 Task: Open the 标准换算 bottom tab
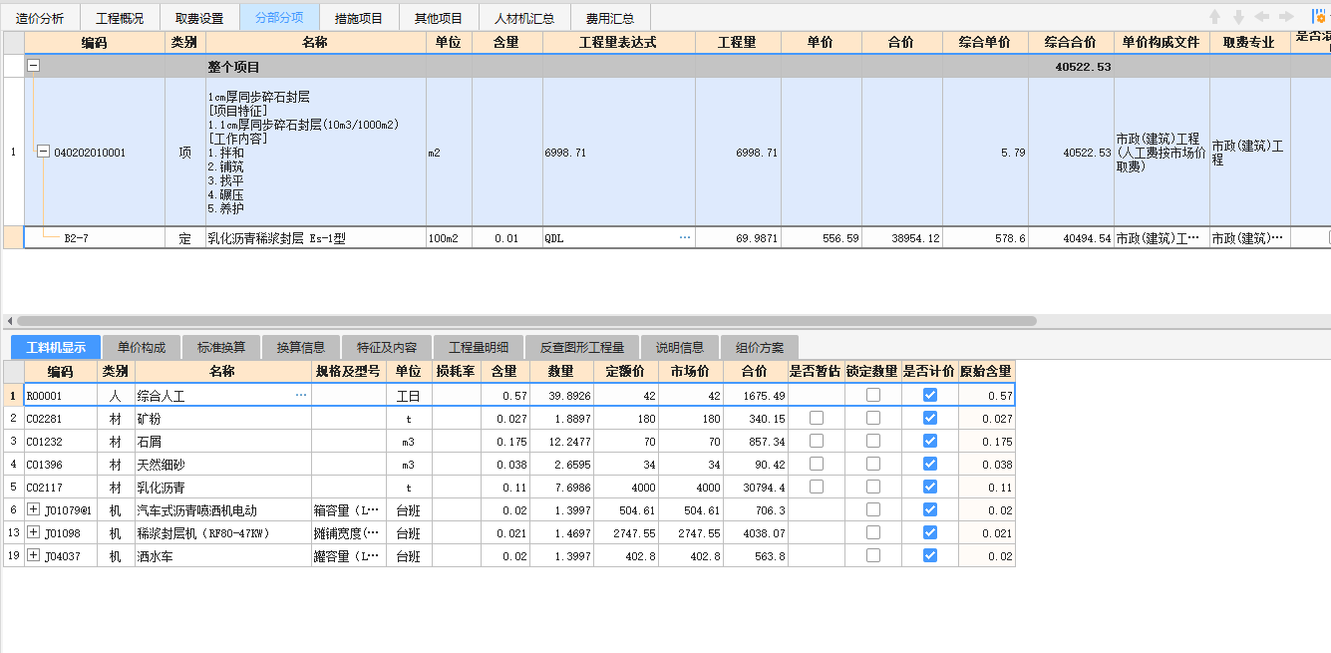[x=221, y=347]
